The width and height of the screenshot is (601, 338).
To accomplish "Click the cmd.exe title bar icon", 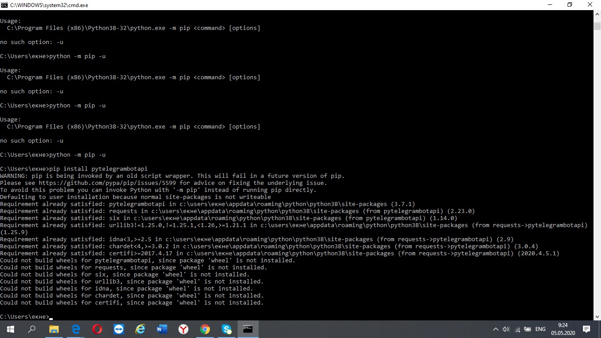I will point(5,4).
